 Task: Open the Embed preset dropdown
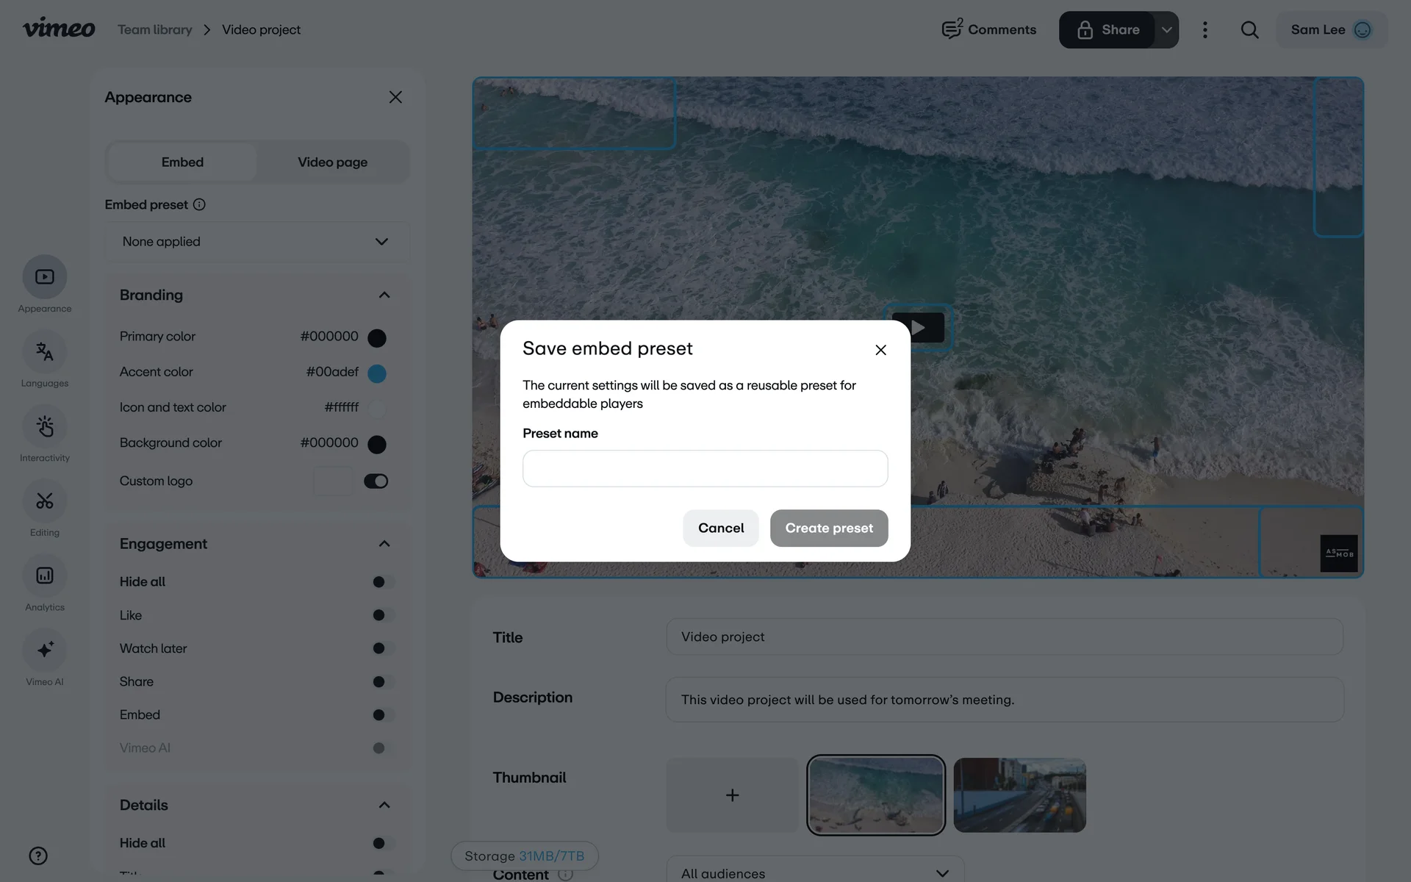256,242
